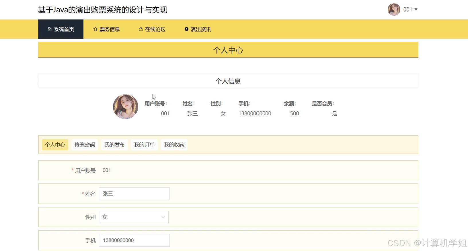Click account value 001 under 用户账号: summary

(165, 113)
